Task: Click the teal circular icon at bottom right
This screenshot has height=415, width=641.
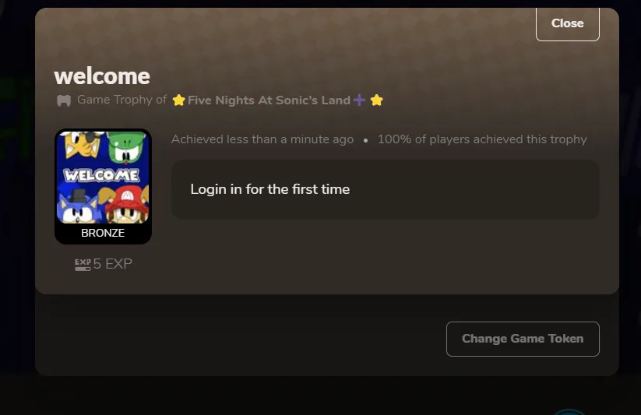Action: click(569, 412)
